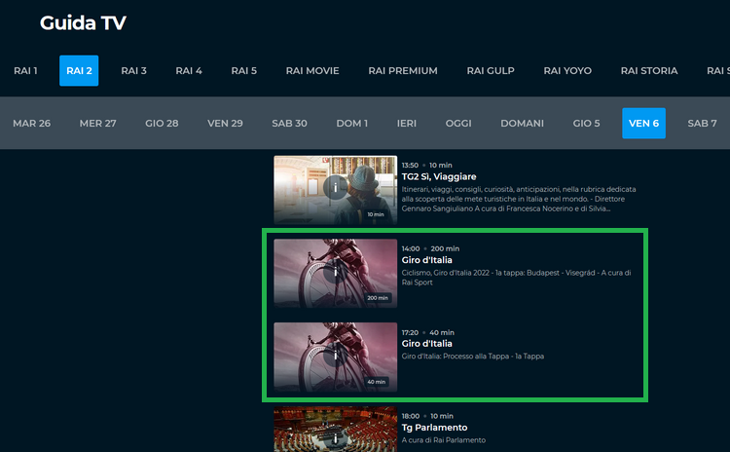730x452 pixels.
Task: Click the '14:00 • 200 min' time label
Action: coord(430,248)
